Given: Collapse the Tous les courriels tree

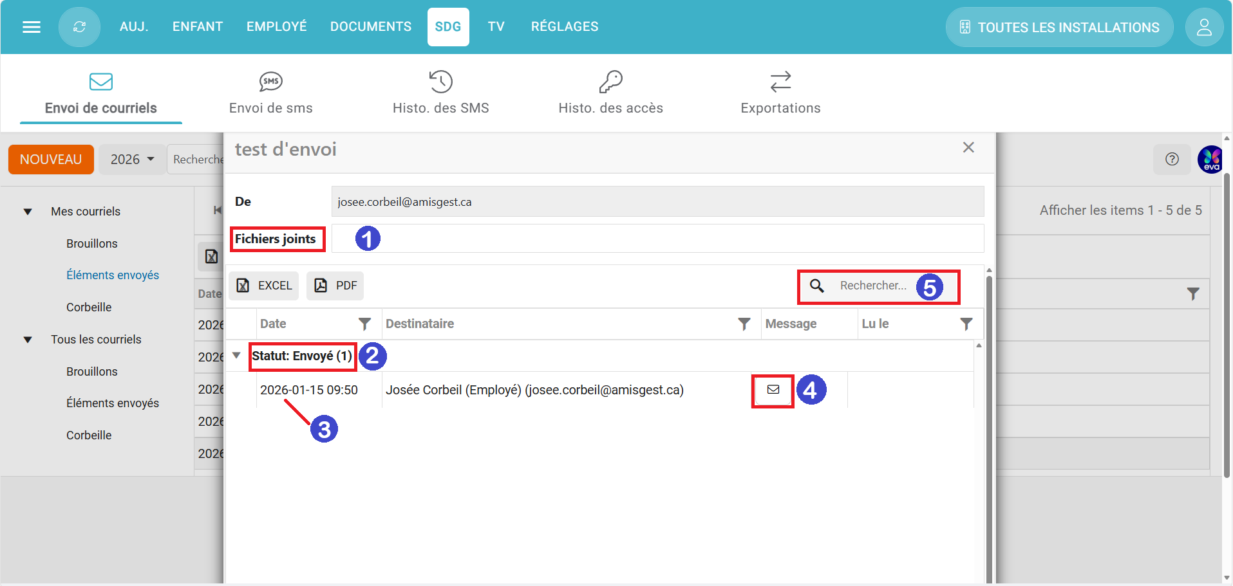Looking at the screenshot, I should pyautogui.click(x=28, y=340).
